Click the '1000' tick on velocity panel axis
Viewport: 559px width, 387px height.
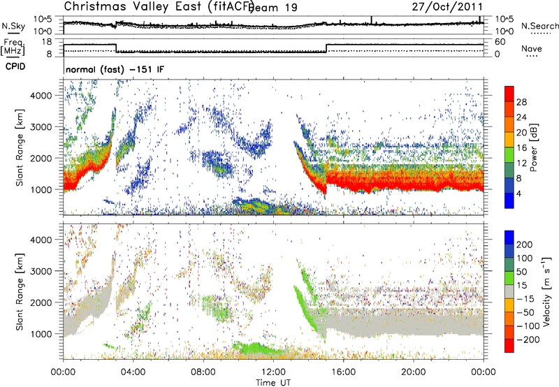point(41,334)
